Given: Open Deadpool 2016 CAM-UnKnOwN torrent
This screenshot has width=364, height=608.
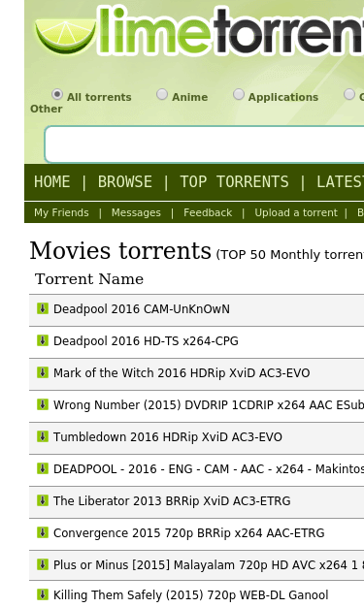Looking at the screenshot, I should tap(142, 309).
